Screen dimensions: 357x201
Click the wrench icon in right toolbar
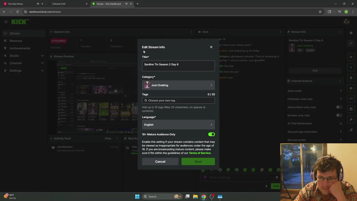(x=351, y=119)
